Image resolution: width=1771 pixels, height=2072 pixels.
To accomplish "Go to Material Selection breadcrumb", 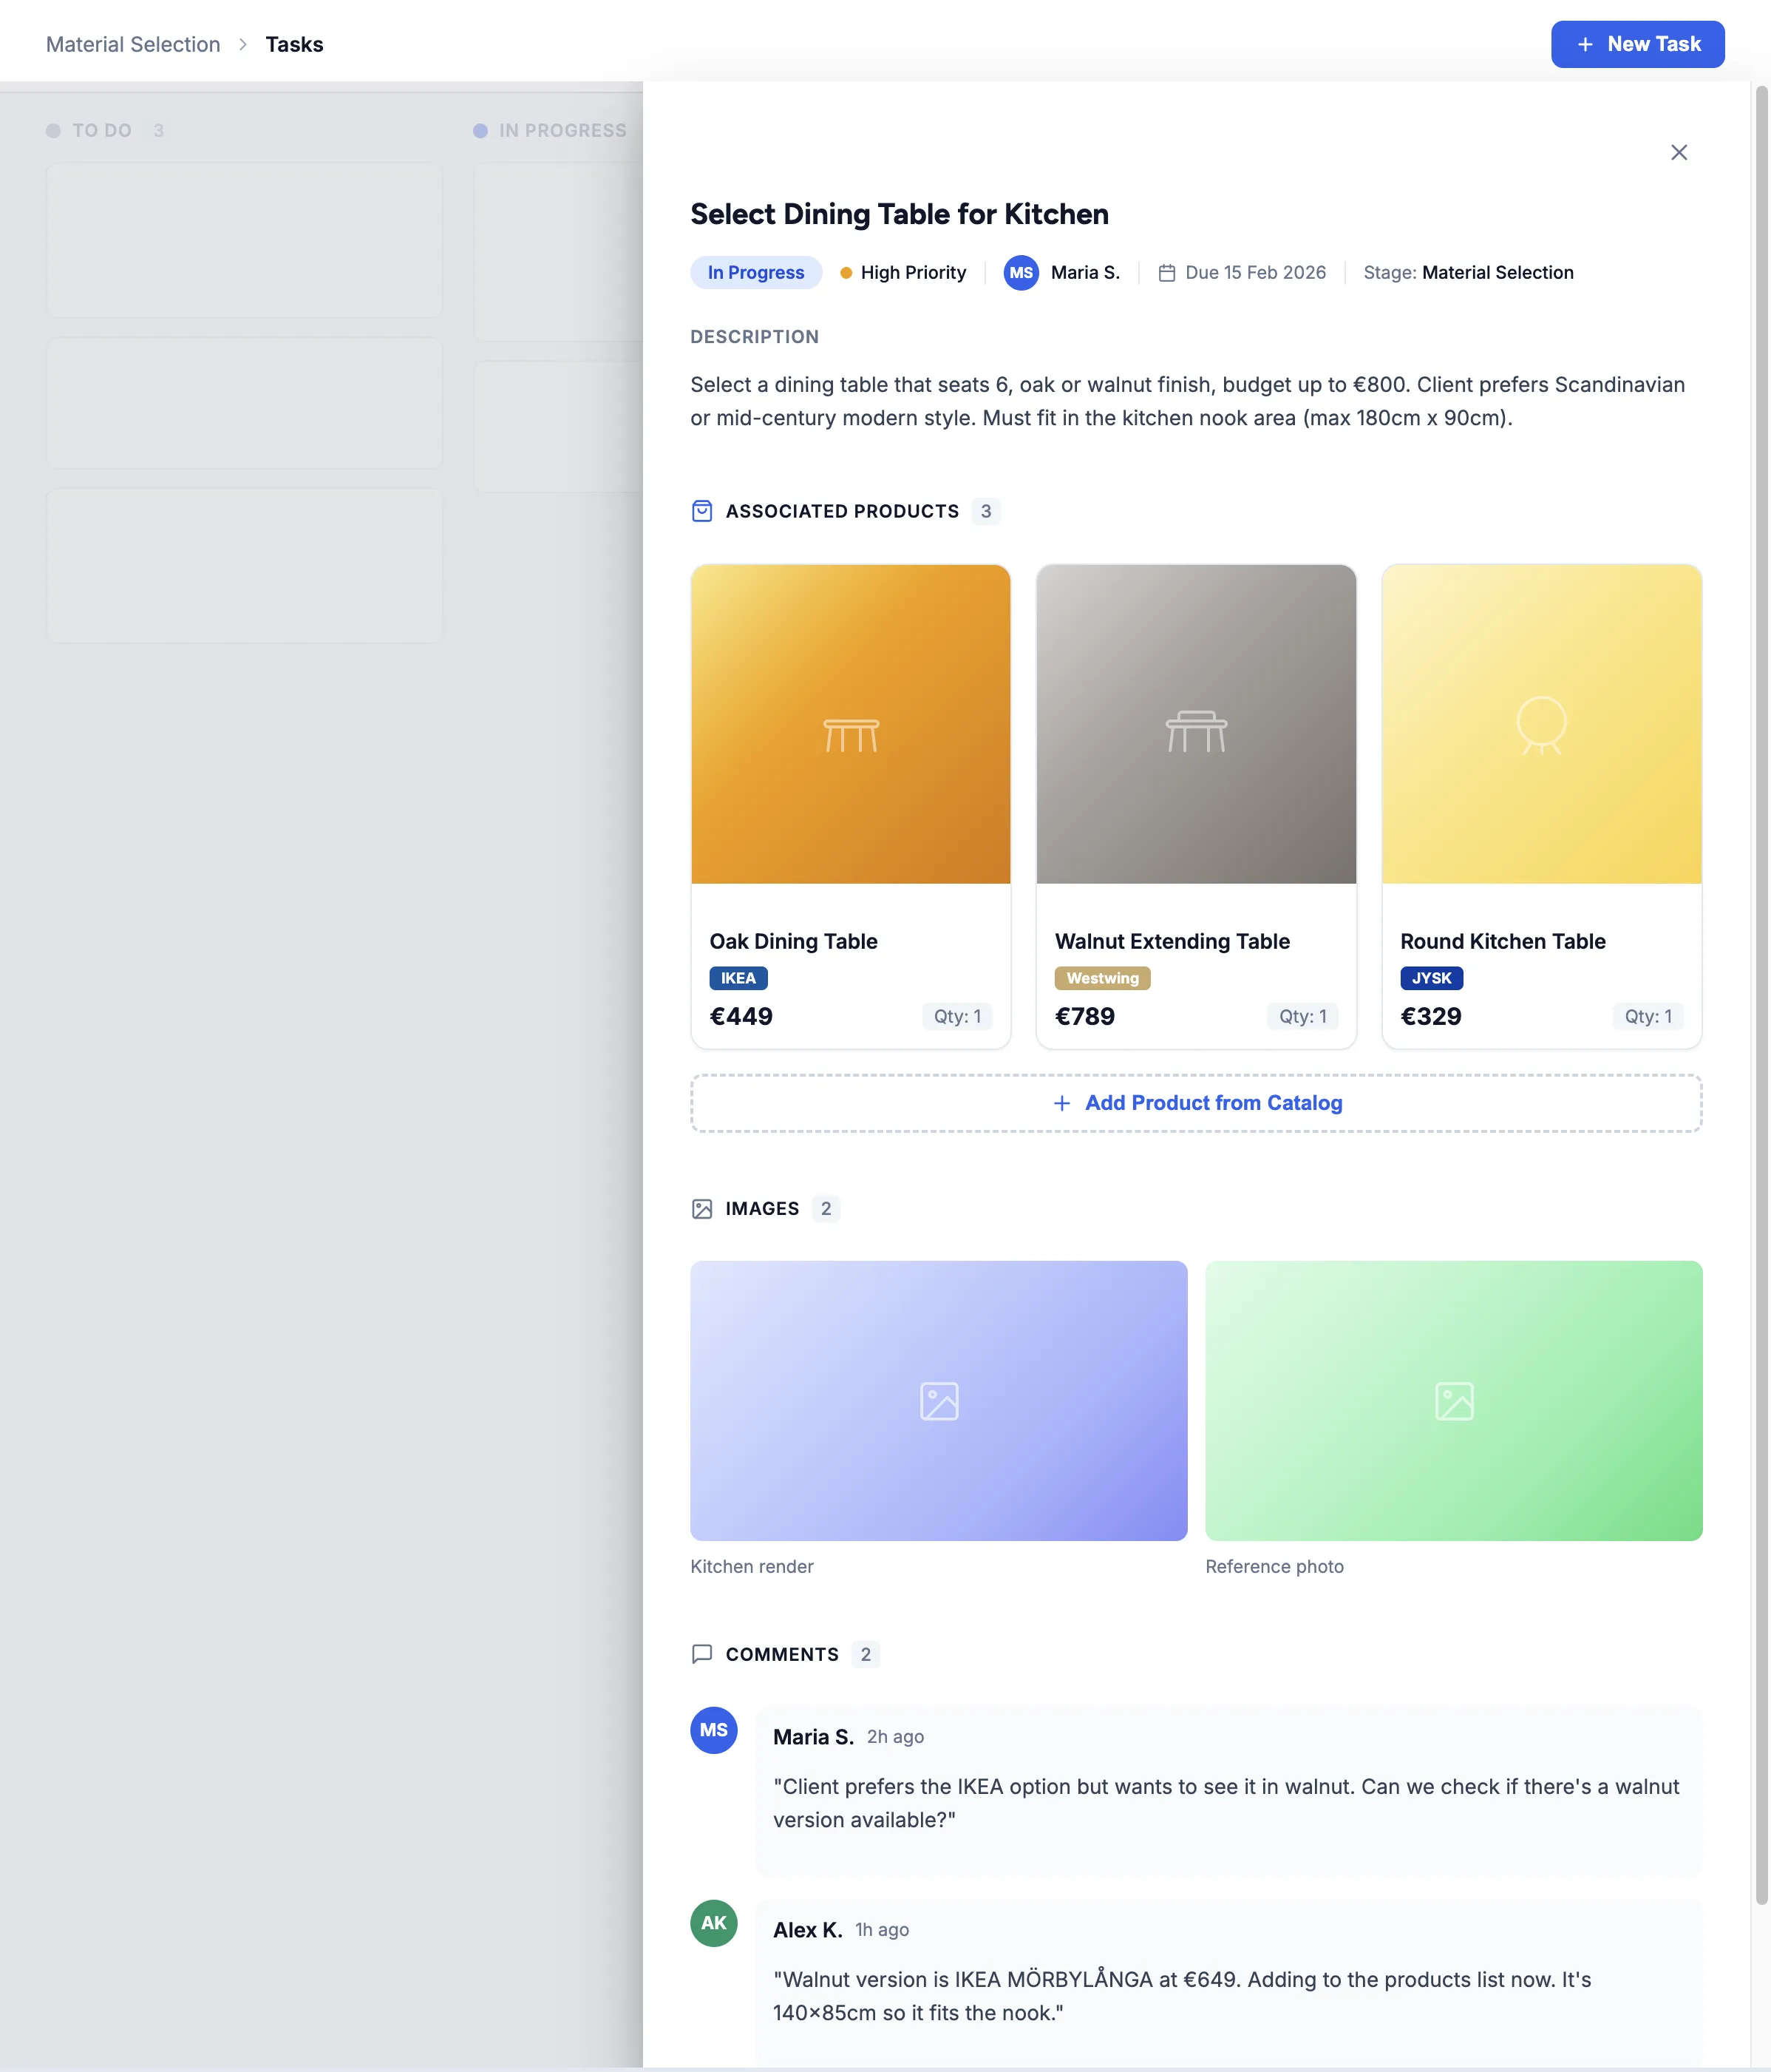I will (x=133, y=45).
